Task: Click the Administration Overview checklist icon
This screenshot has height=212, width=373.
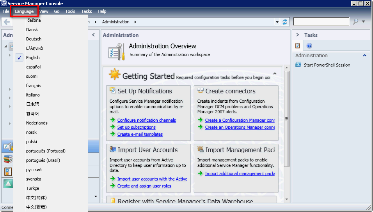Action: pos(117,51)
